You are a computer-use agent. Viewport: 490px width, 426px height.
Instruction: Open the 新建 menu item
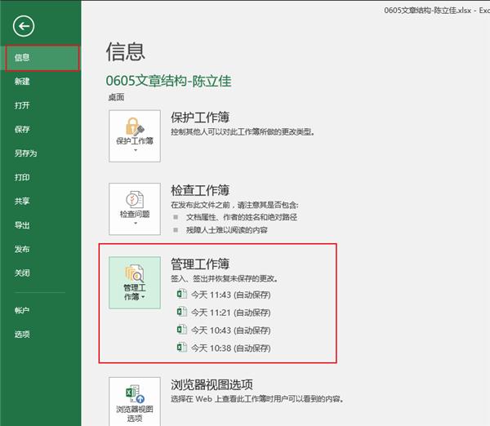tap(22, 82)
